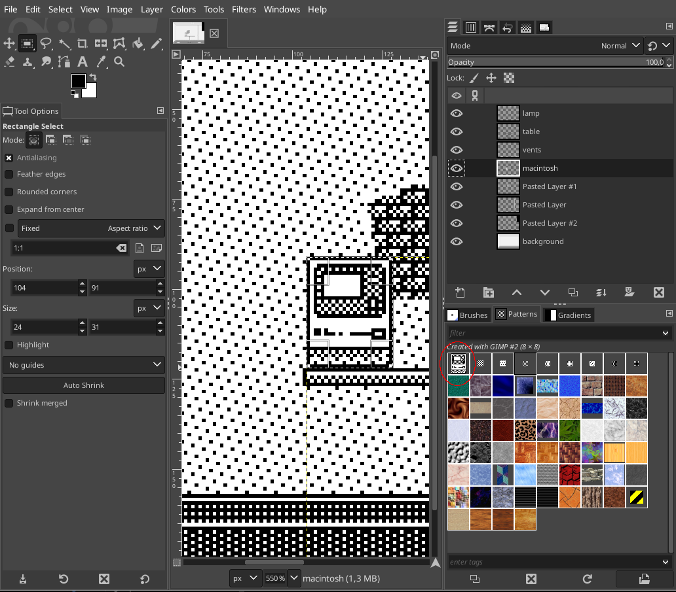Select the Paths tool
The height and width of the screenshot is (592, 676).
click(64, 61)
